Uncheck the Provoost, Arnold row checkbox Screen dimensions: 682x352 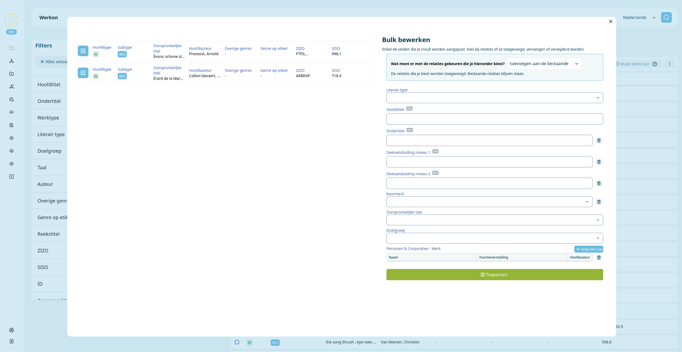point(83,51)
